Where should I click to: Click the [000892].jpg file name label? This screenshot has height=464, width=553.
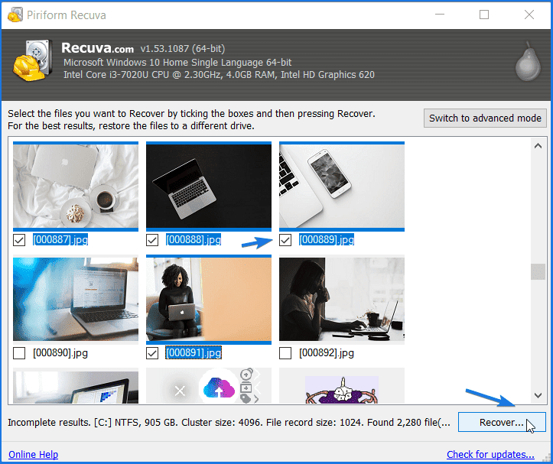click(327, 353)
